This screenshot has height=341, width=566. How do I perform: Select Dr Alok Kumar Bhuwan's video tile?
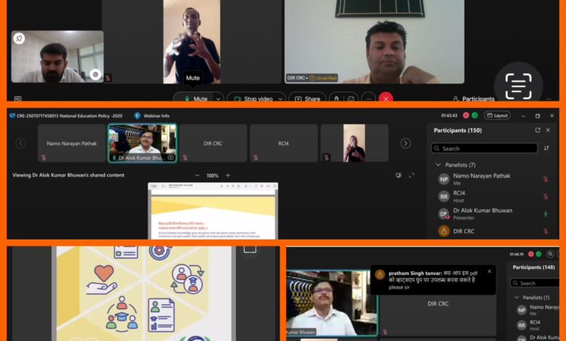pyautogui.click(x=142, y=143)
